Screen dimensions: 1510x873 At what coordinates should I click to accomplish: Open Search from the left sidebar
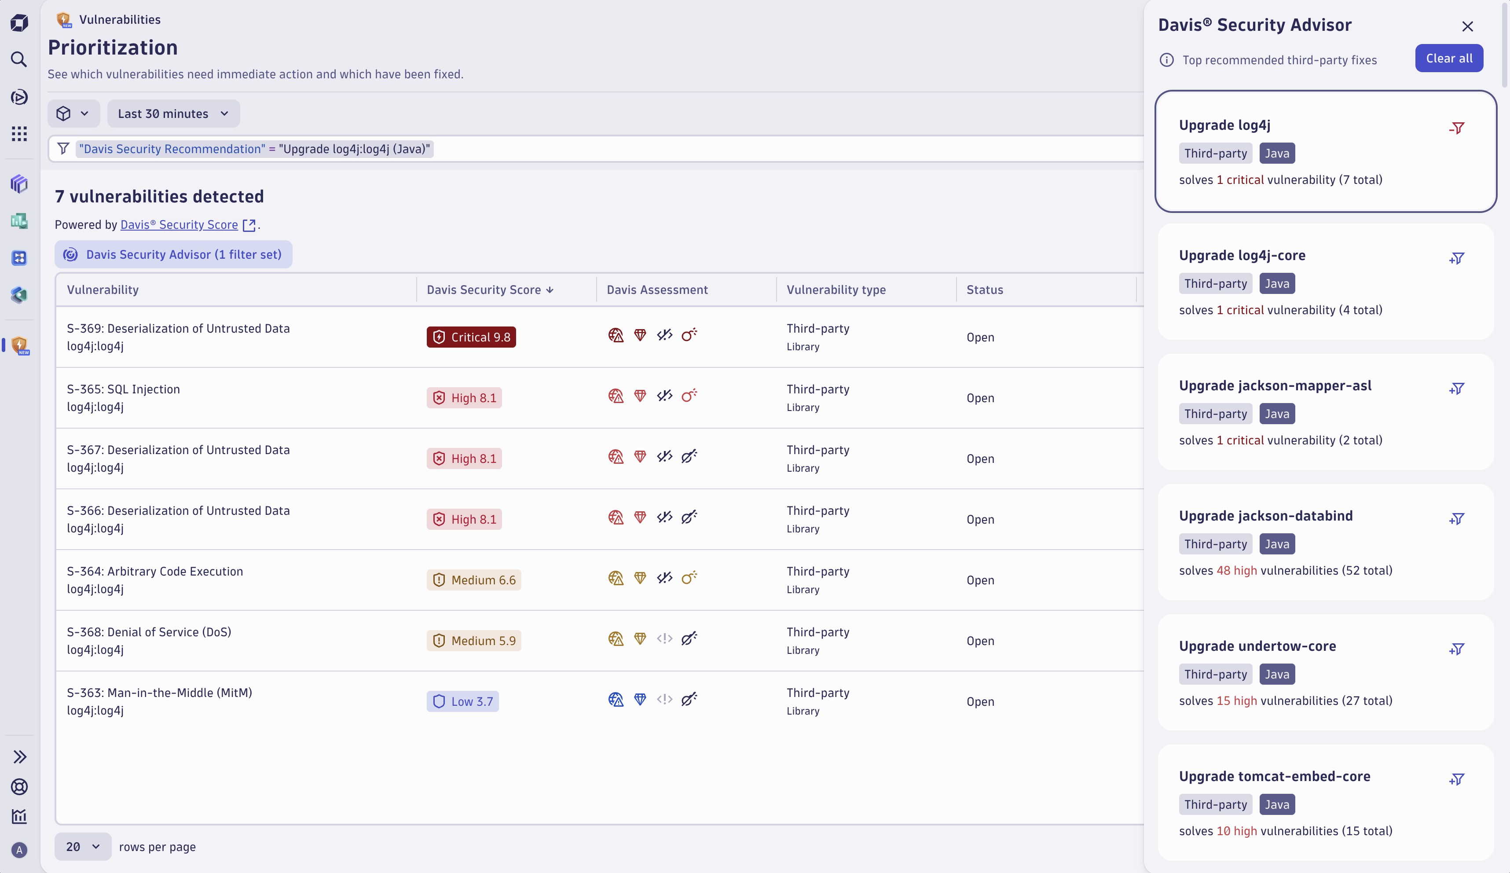19,59
